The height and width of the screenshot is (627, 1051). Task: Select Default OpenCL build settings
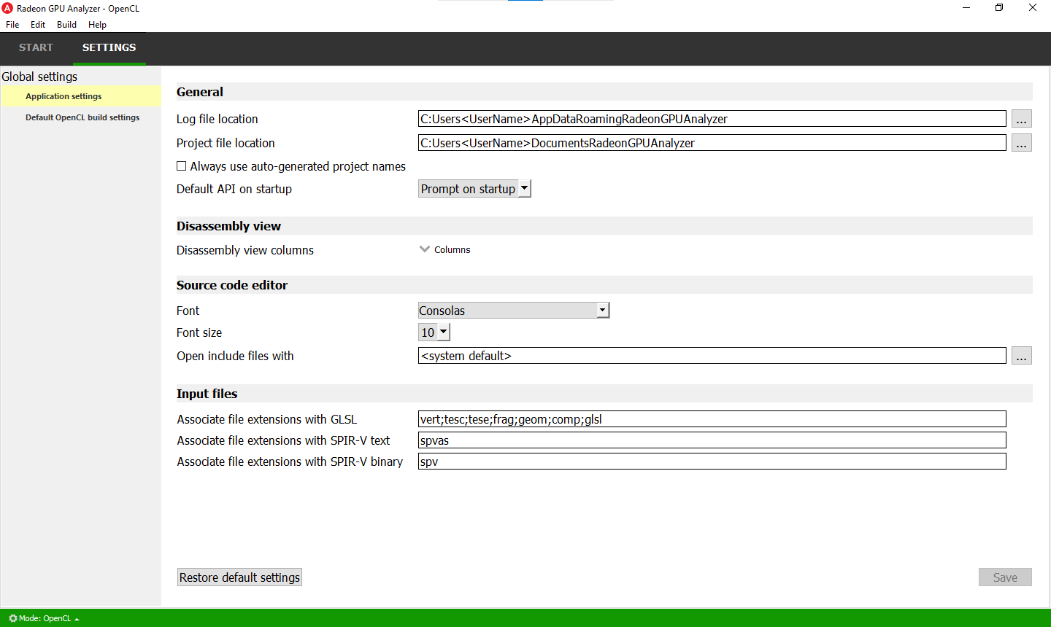pos(82,117)
